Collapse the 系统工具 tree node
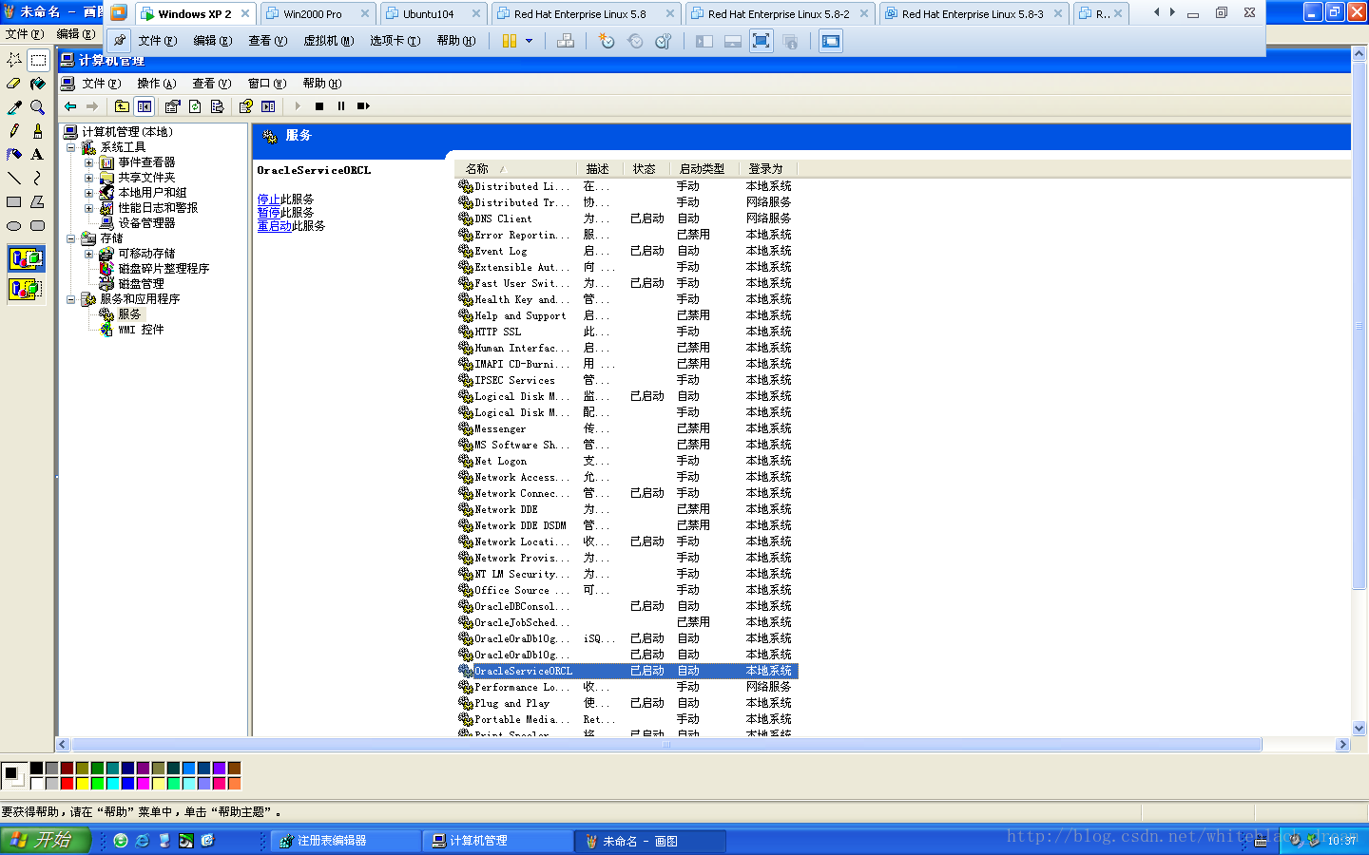The image size is (1369, 855). 70,147
